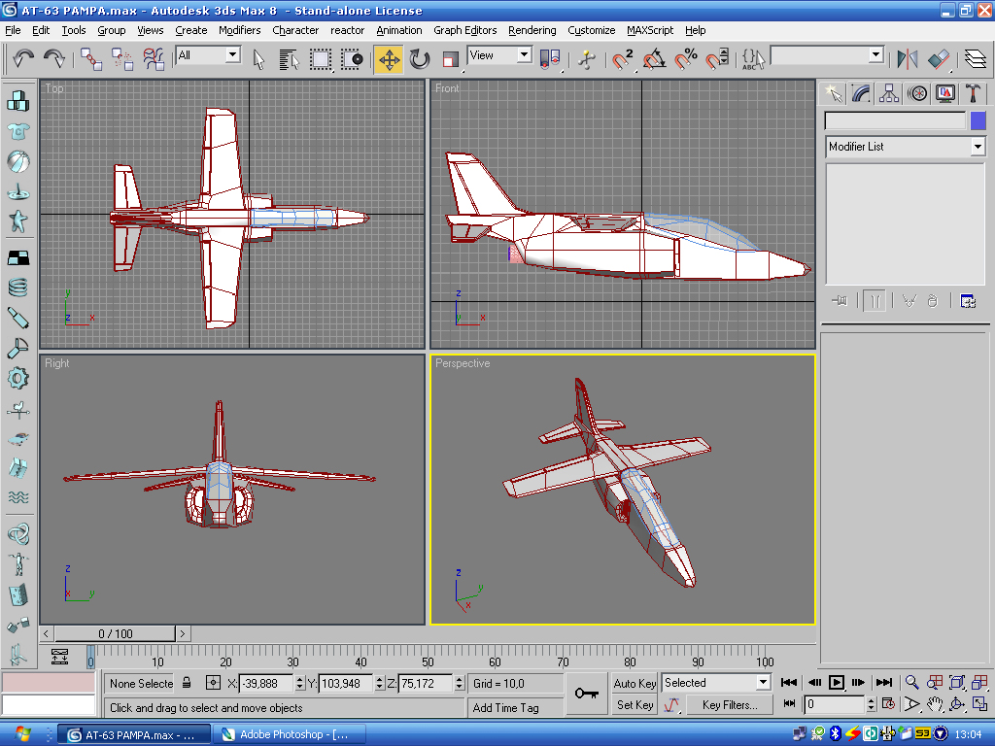Click the X coordinate spinner arrows
Image resolution: width=995 pixels, height=746 pixels.
point(299,683)
